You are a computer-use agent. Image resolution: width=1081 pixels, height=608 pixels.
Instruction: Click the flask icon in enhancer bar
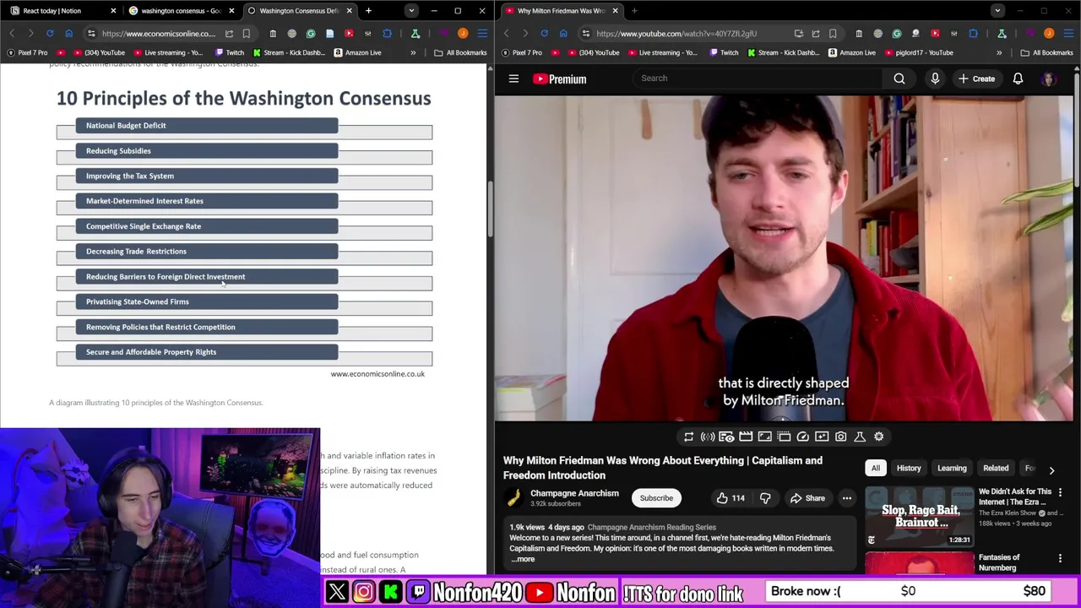[x=860, y=437]
